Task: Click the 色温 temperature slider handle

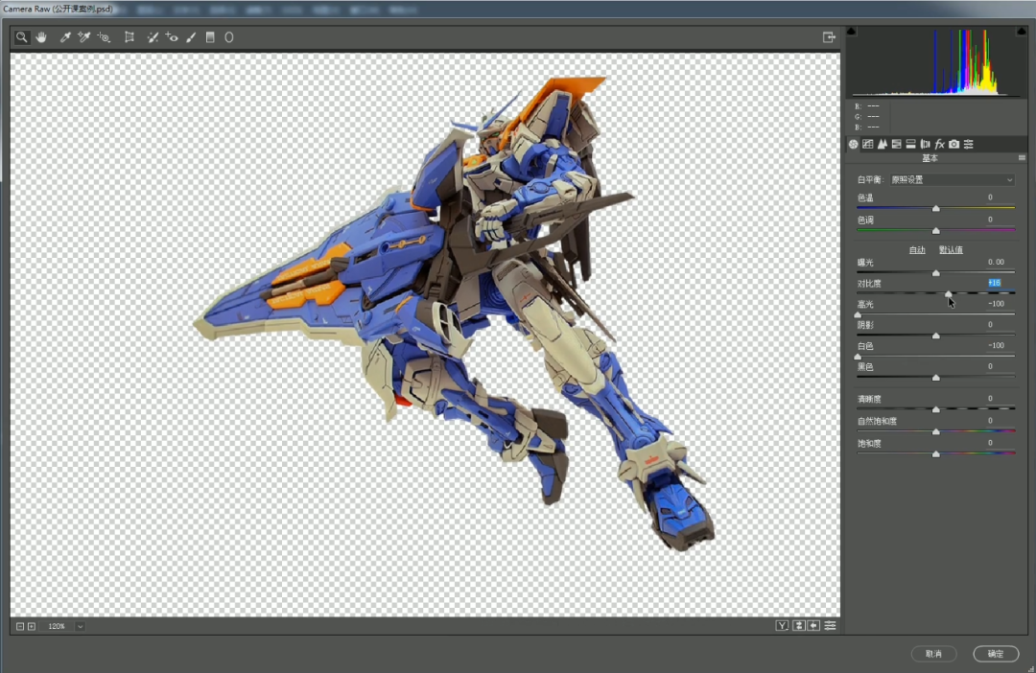Action: (x=936, y=209)
